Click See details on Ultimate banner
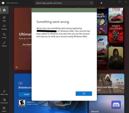 click(26, 44)
